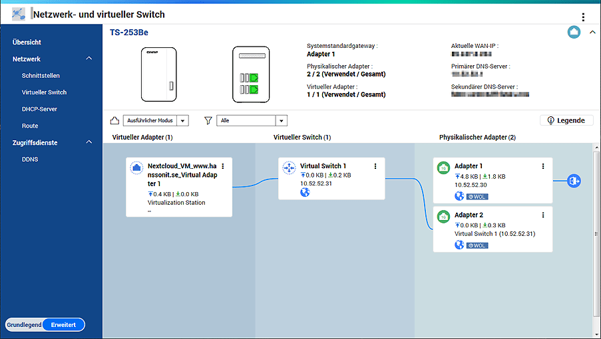Open Adapter 1 three-dot options menu

click(543, 166)
